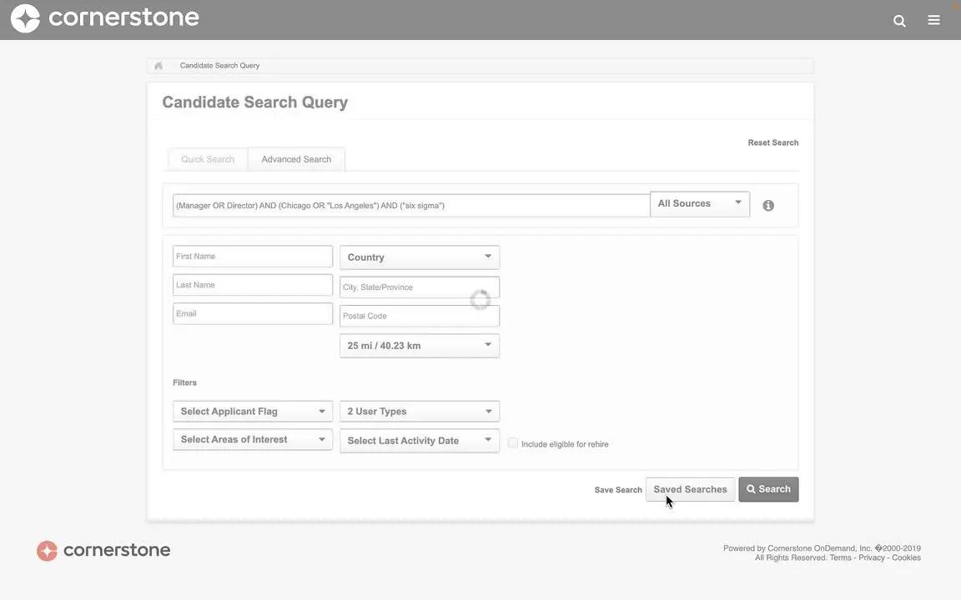Click the home icon in the breadcrumb
Viewport: 961px width, 600px height.
coord(158,64)
